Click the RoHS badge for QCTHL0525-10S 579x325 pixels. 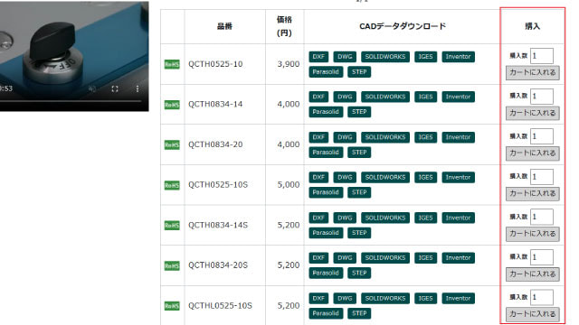point(172,306)
